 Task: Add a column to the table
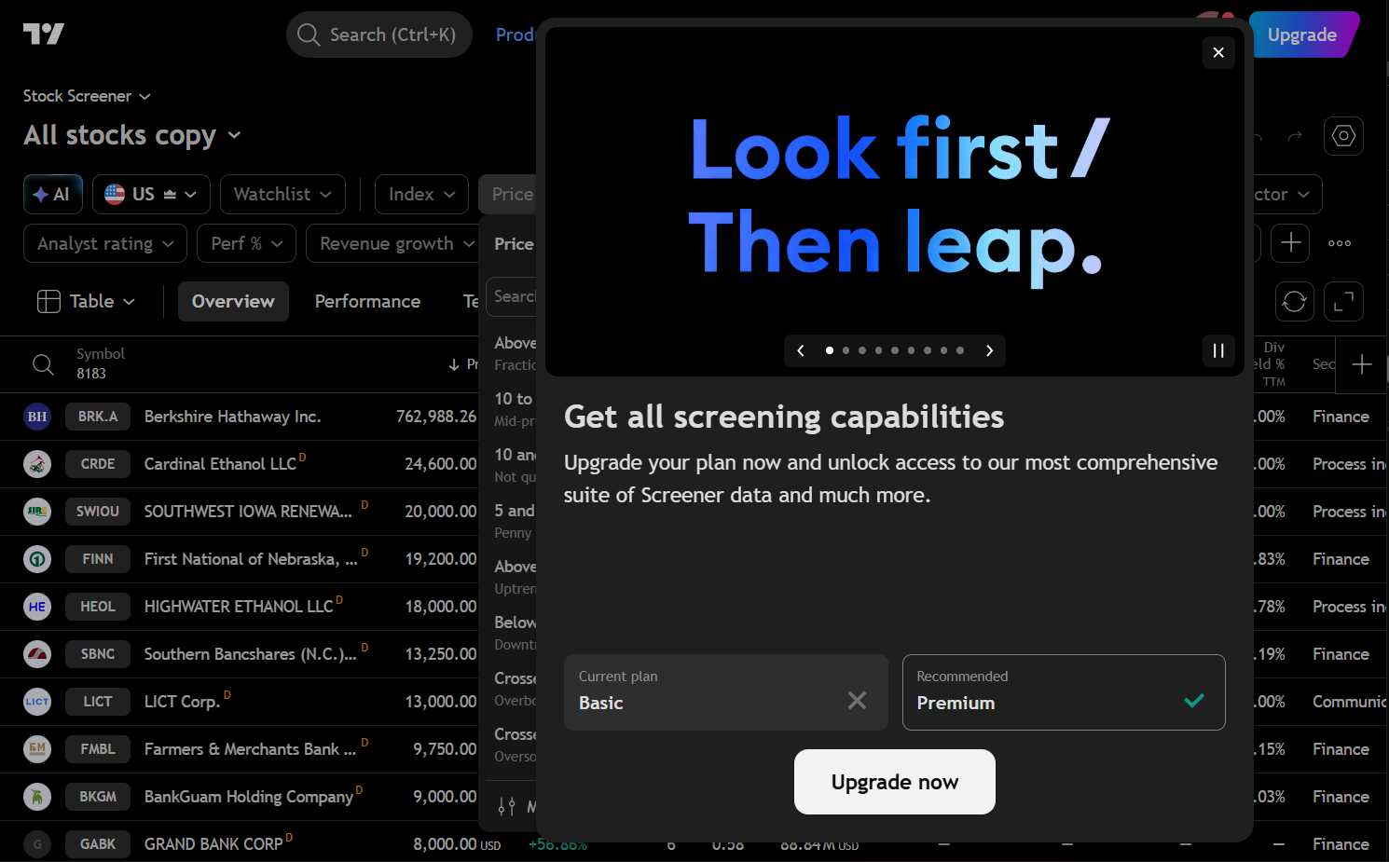click(1361, 364)
